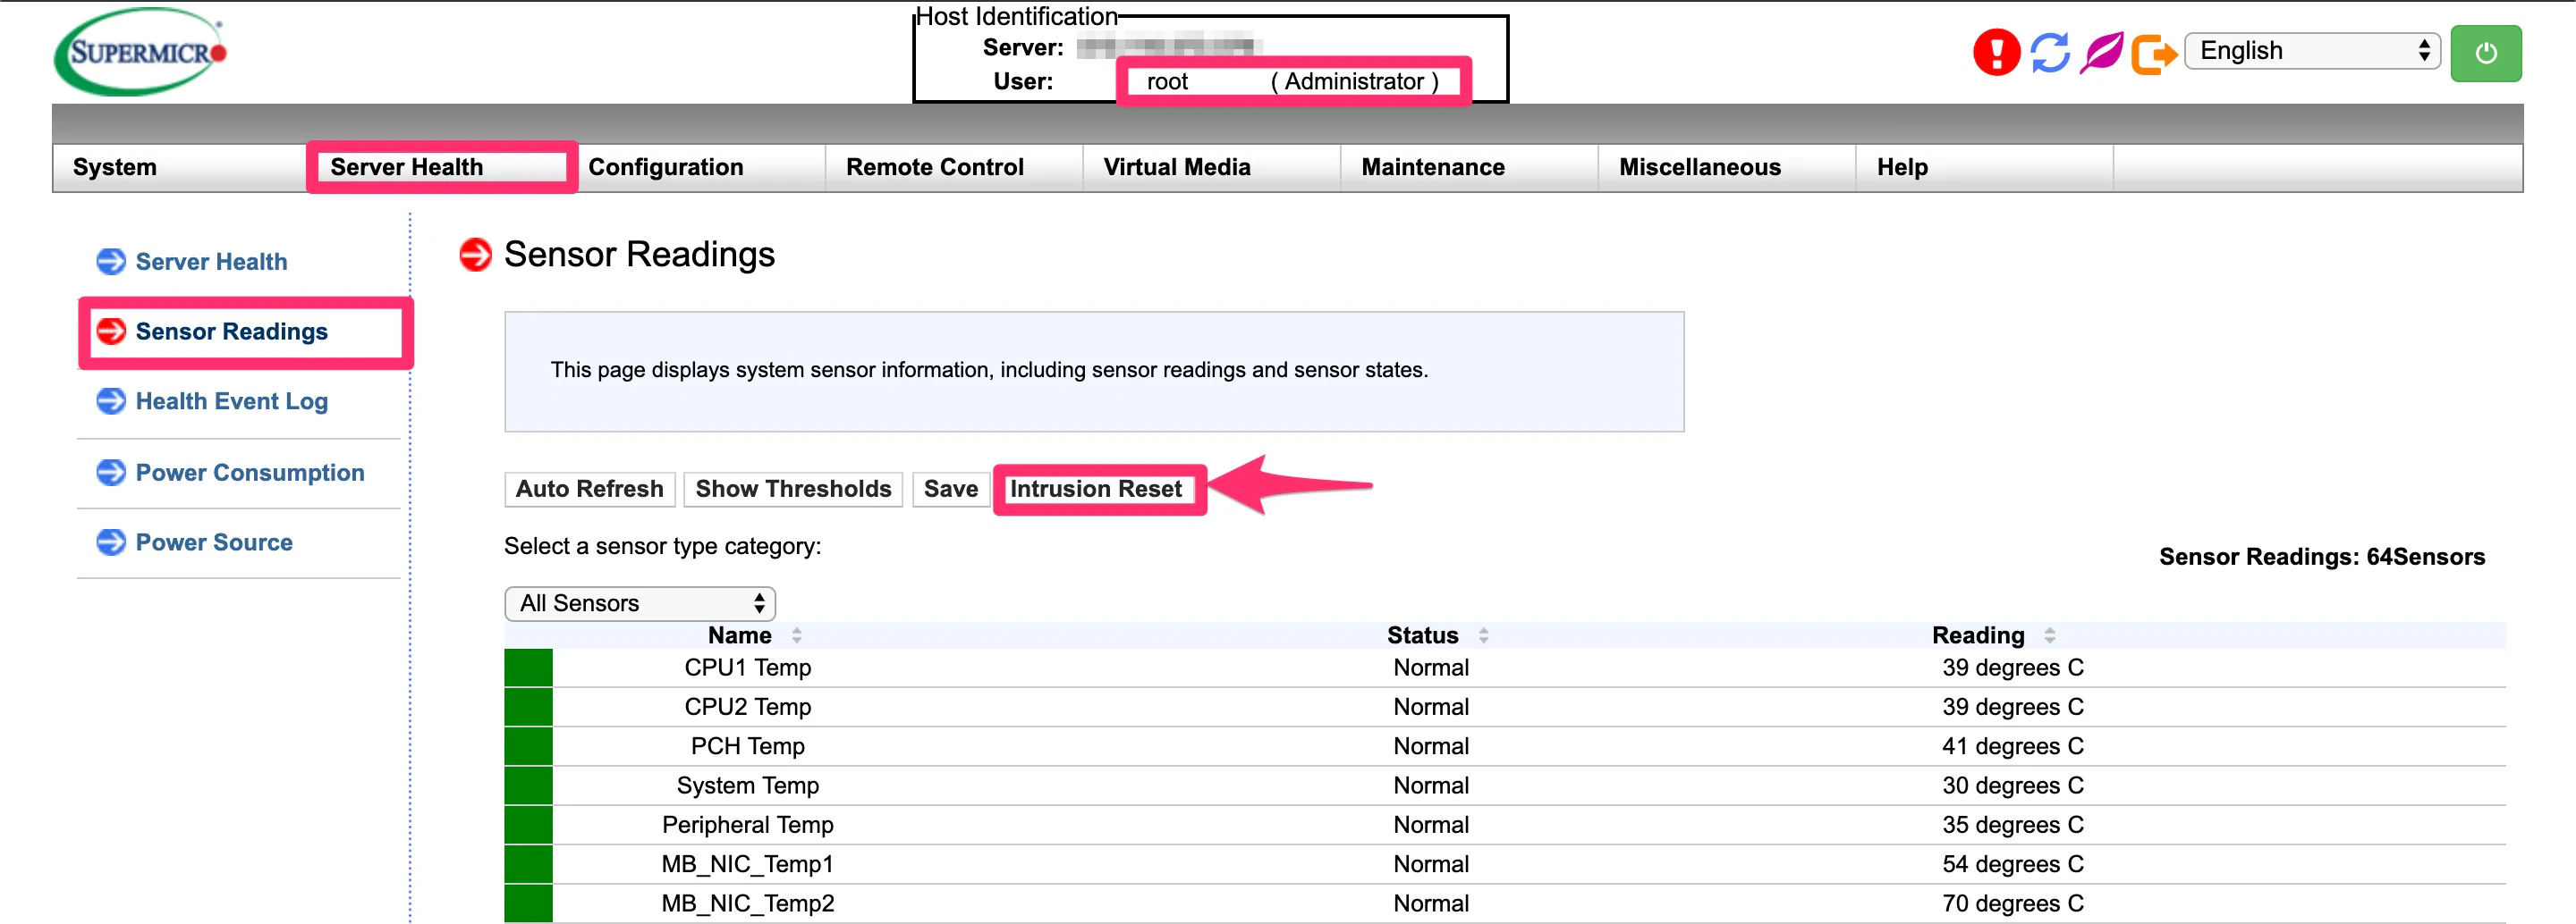The width and height of the screenshot is (2576, 924).
Task: Open the English language dropdown
Action: [2312, 51]
